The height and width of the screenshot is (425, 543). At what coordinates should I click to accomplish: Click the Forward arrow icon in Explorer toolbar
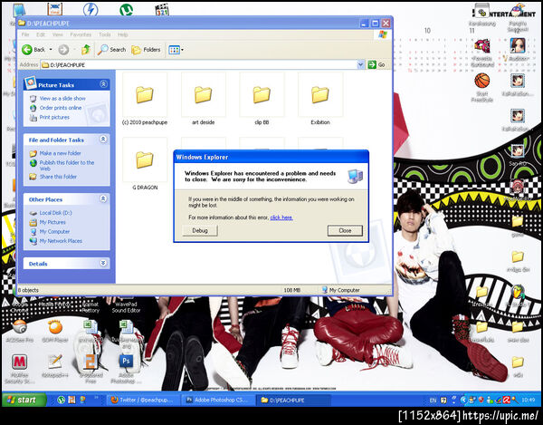pyautogui.click(x=63, y=50)
